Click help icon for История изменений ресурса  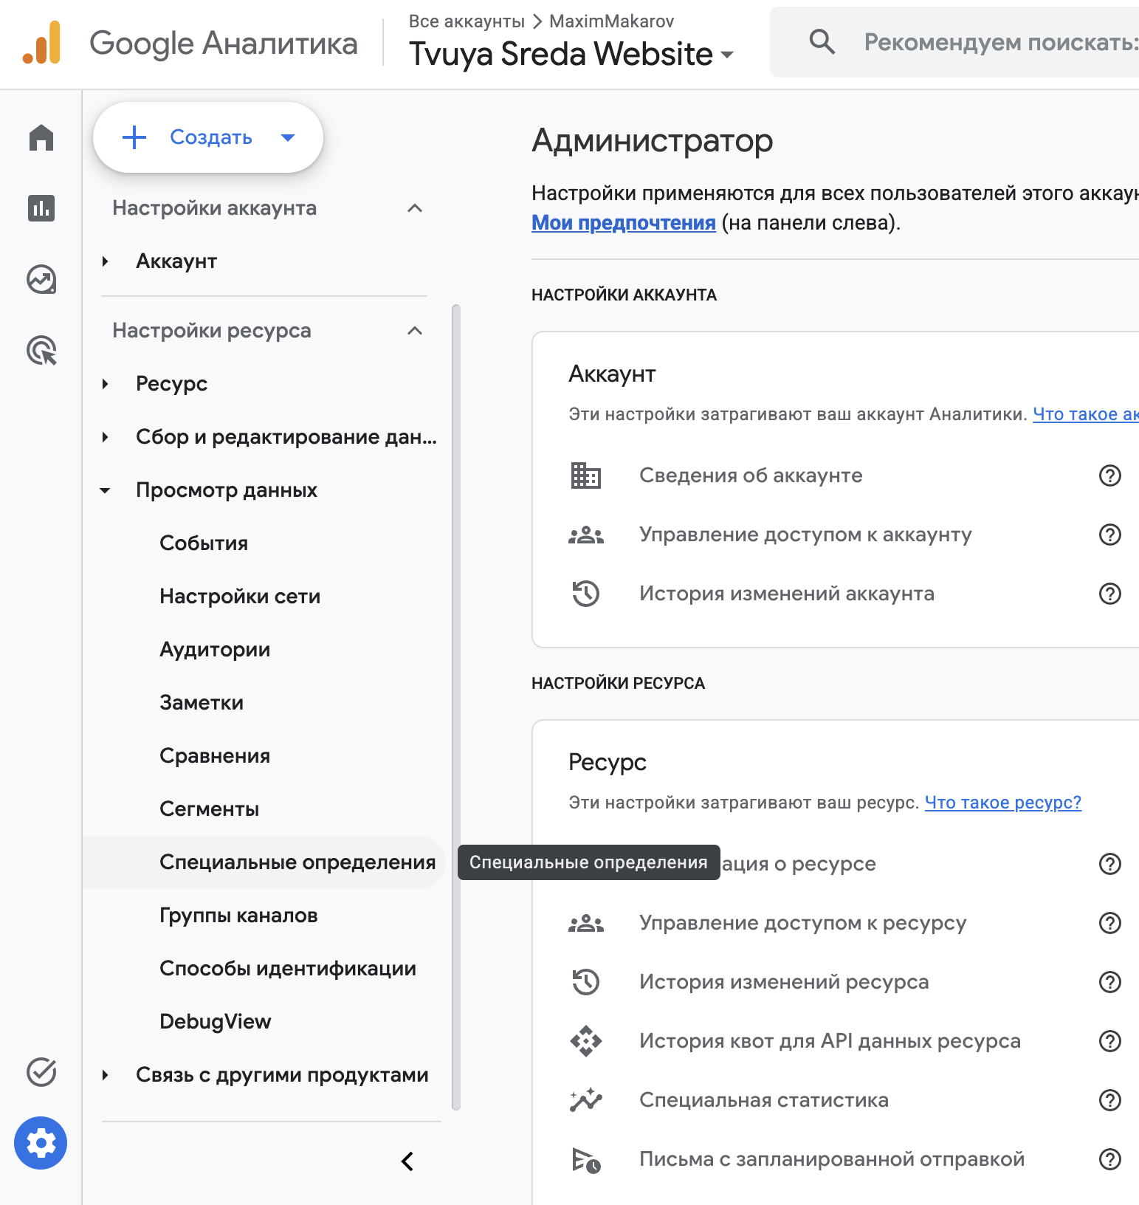(1110, 982)
